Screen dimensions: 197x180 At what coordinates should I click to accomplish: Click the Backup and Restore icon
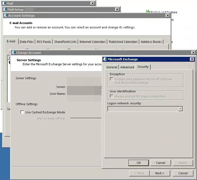pyautogui.click(x=148, y=11)
